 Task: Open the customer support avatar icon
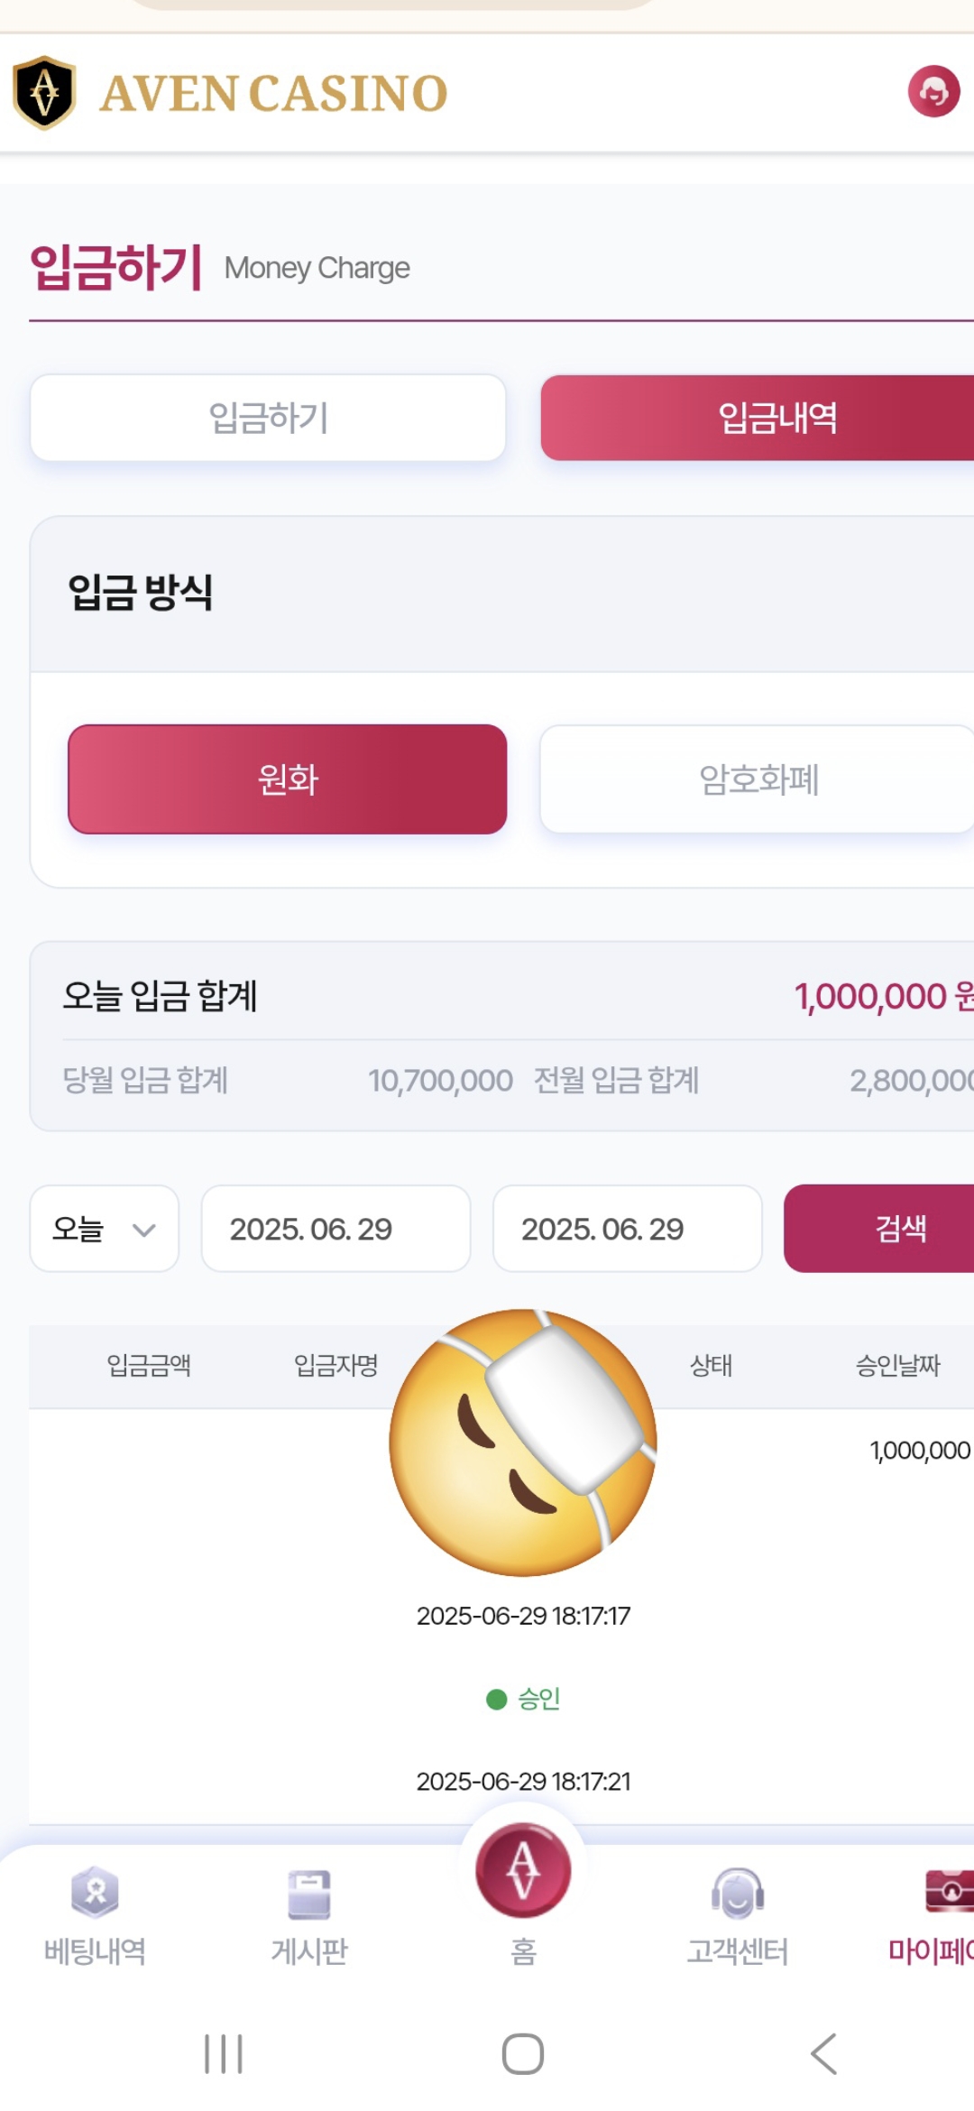(x=933, y=91)
